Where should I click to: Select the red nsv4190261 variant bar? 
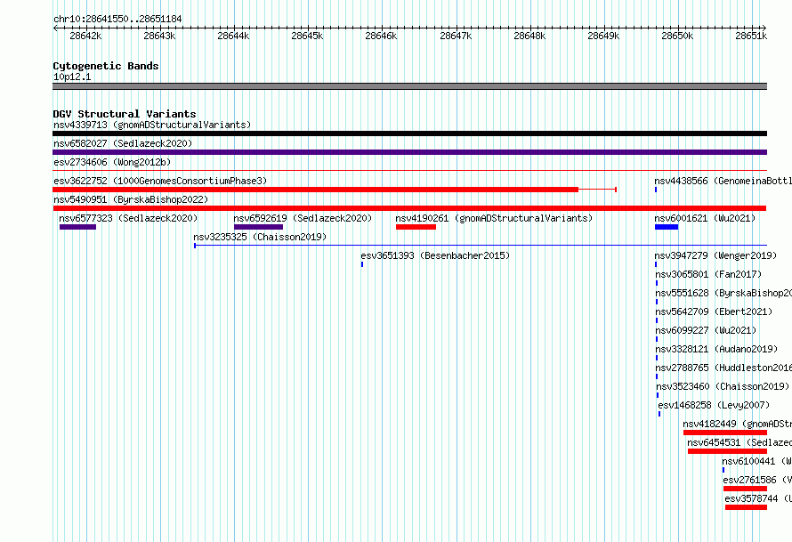[416, 227]
